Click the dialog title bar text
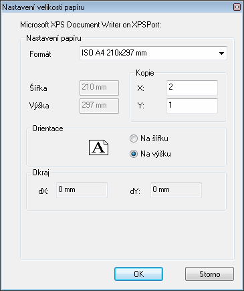Image resolution: width=244 pixels, height=291 pixels. click(43, 7)
